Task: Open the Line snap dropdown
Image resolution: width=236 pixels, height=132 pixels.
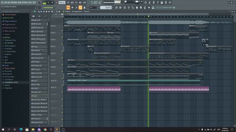Action: pos(93,7)
